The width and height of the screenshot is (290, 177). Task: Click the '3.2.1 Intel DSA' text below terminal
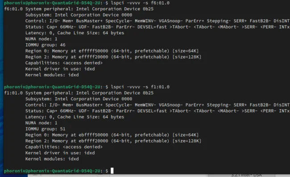coord(247,175)
